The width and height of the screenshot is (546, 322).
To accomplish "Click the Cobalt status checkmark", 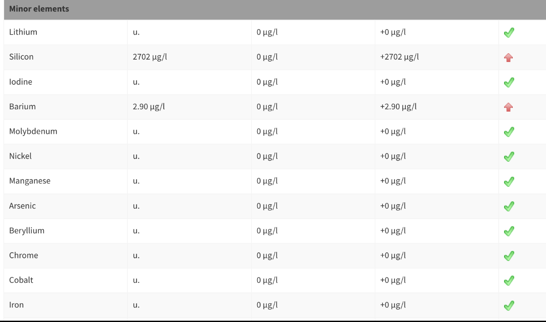I will pos(509,281).
